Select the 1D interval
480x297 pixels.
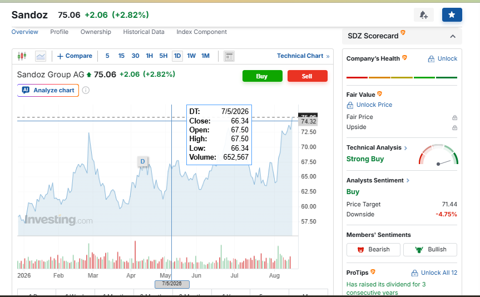click(x=177, y=56)
